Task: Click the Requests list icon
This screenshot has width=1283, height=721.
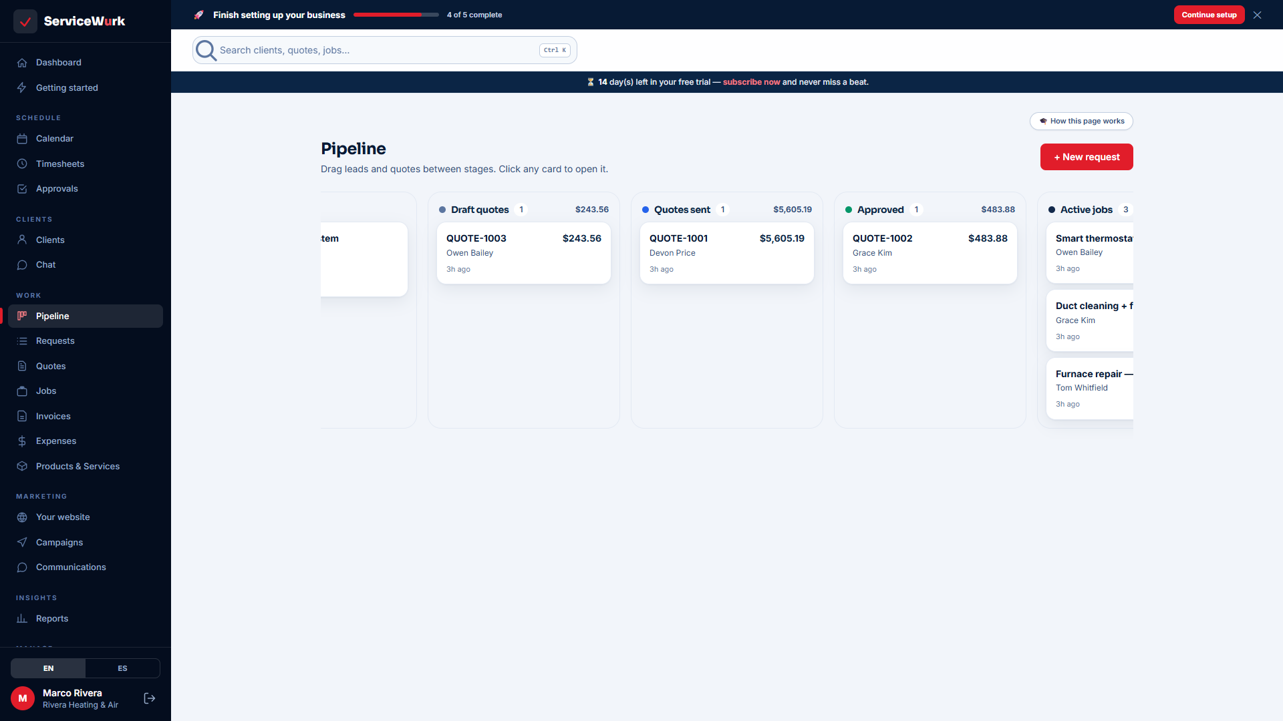Action: [x=22, y=341]
